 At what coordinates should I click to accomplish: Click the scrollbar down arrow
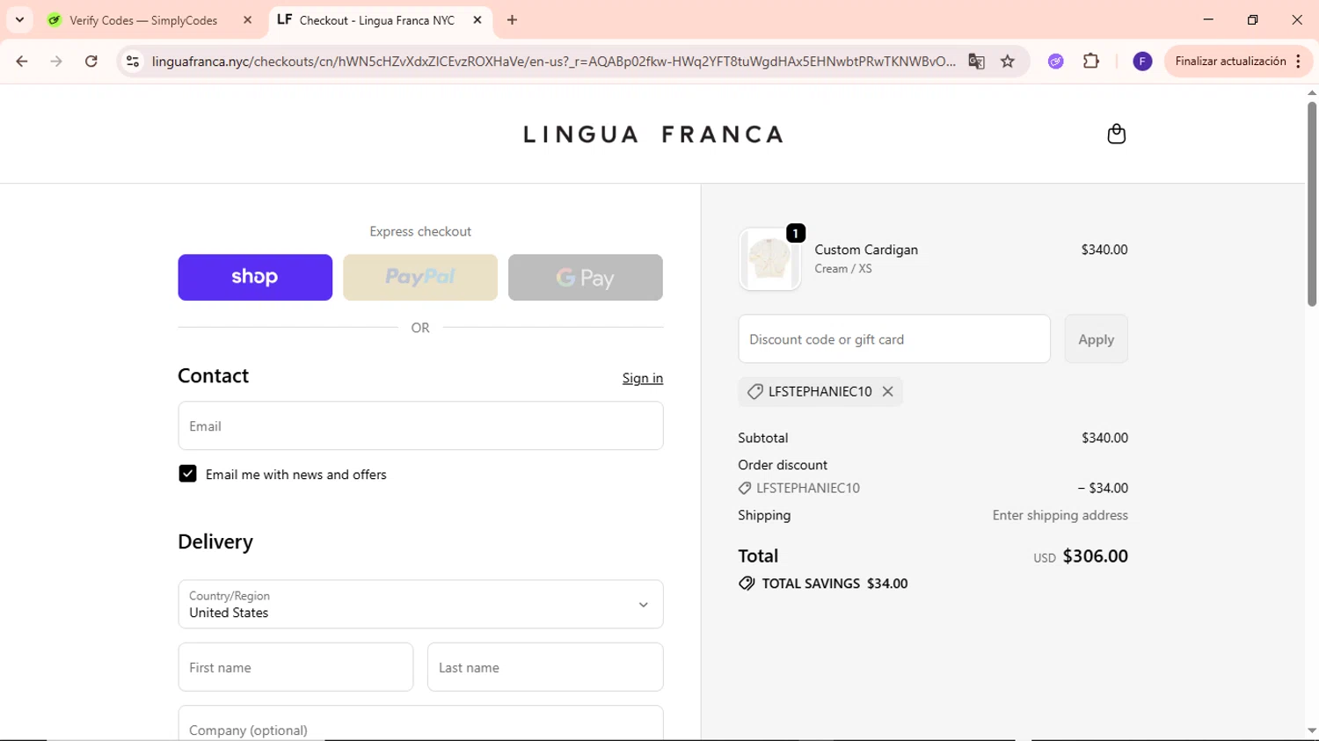point(1311,730)
